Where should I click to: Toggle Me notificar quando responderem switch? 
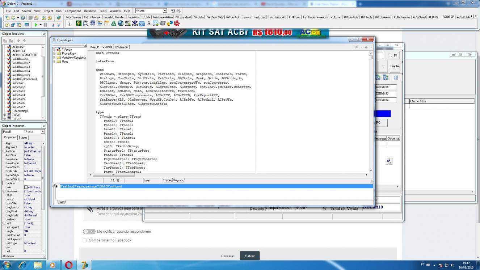point(89,231)
